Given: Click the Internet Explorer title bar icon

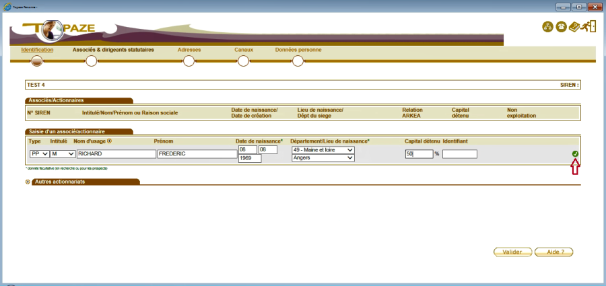Looking at the screenshot, I should [x=7, y=5].
